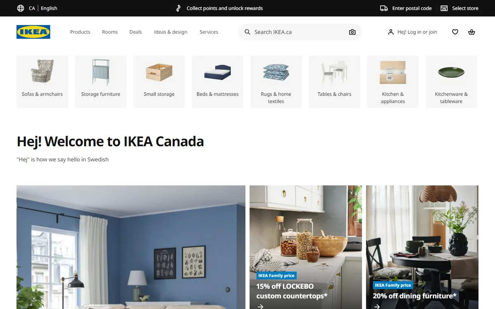Open the 20% off dining furniture promo
Image resolution: width=495 pixels, height=309 pixels.
(x=422, y=247)
